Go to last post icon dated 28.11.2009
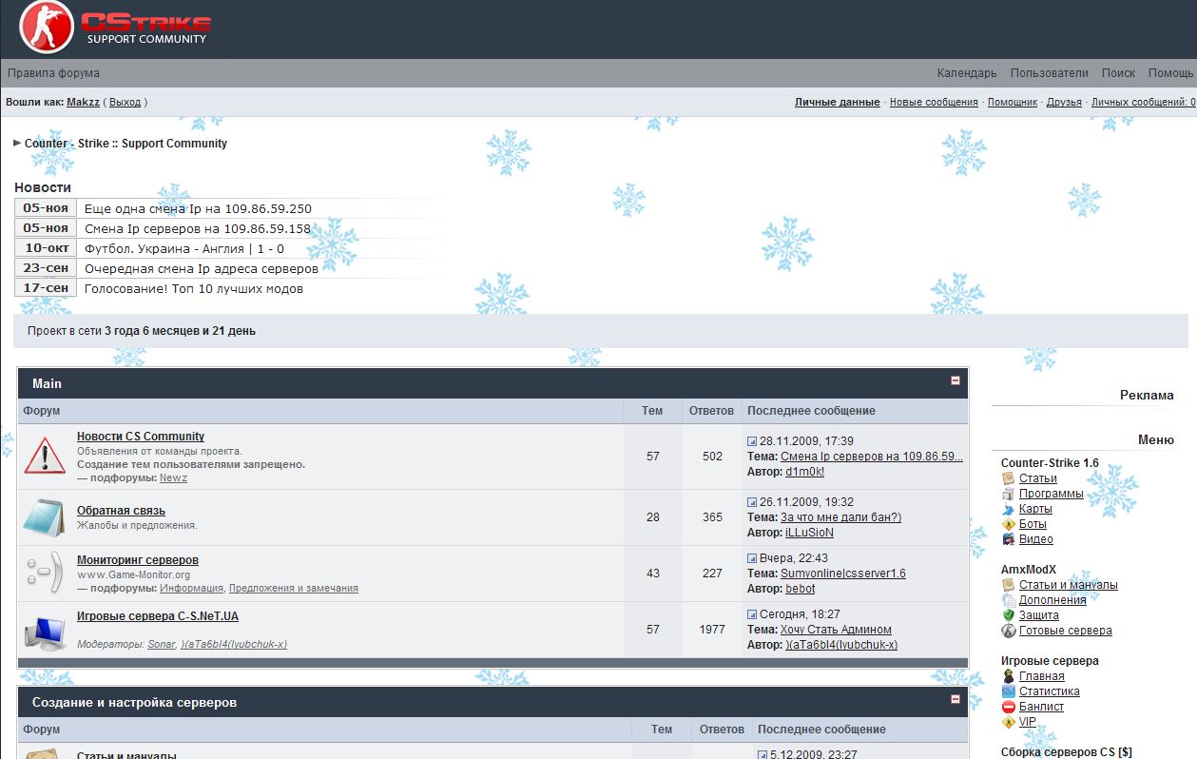The image size is (1197, 759). point(752,441)
